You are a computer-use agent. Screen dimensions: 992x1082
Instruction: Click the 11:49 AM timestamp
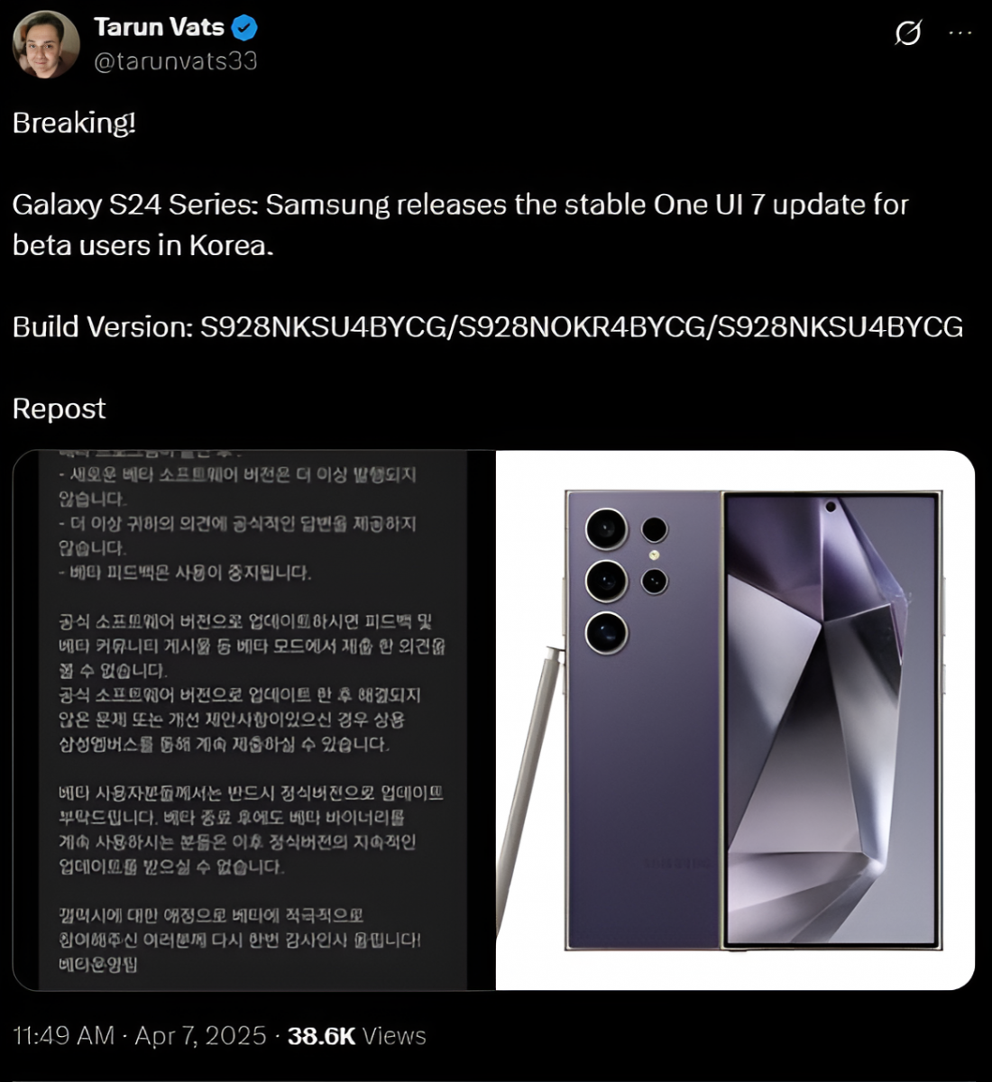(64, 1036)
